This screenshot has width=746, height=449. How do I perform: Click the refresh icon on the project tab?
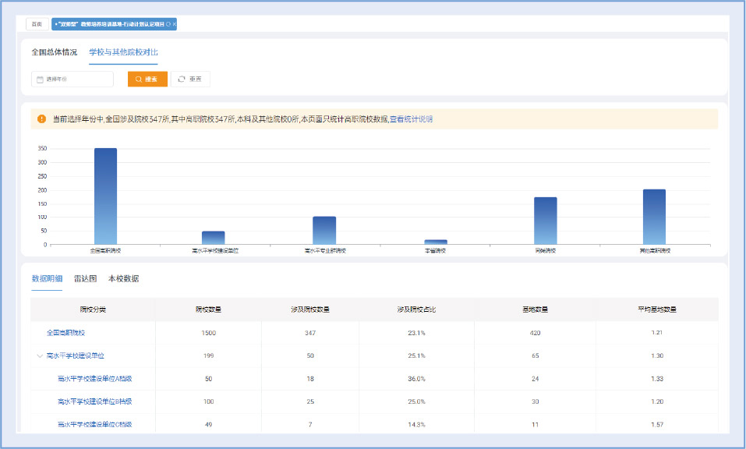point(168,24)
